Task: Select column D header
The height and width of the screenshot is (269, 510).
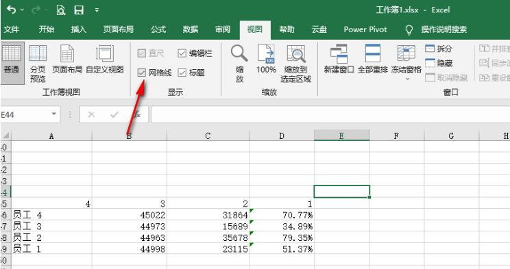Action: point(282,136)
